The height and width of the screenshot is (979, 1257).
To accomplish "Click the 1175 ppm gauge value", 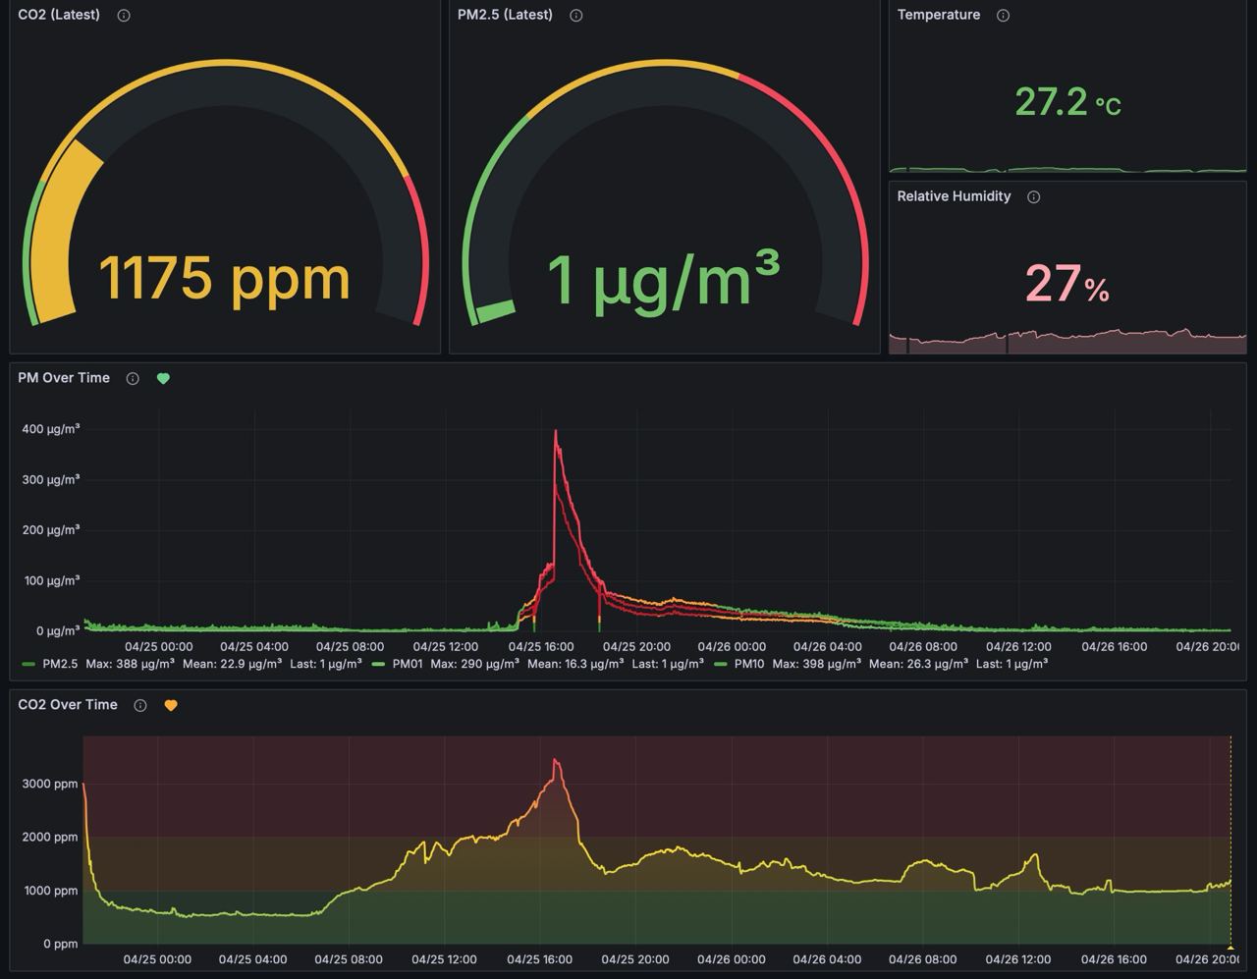I will [x=225, y=278].
